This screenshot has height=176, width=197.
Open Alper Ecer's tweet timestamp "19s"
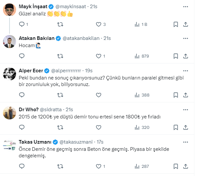(x=89, y=70)
